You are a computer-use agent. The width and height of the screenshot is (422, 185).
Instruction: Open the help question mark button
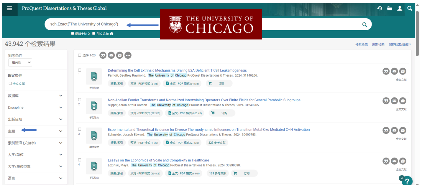(407, 181)
